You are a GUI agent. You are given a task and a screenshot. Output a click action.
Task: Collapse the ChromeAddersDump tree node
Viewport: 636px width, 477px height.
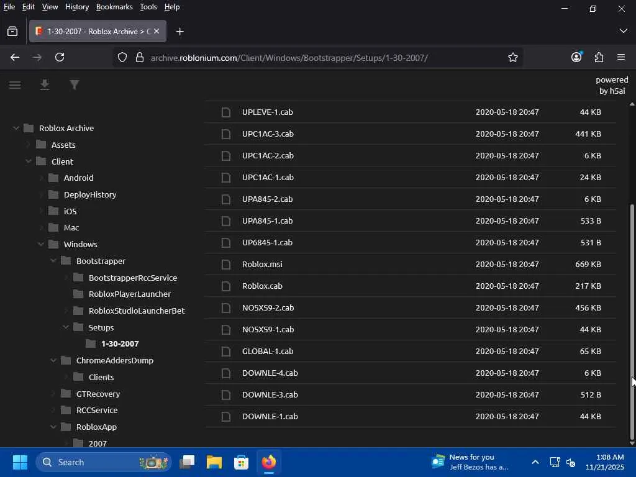pos(53,360)
